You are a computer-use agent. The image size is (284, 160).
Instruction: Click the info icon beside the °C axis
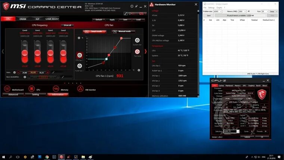tap(139, 70)
